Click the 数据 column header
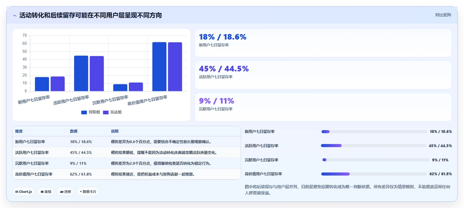 tap(74, 131)
